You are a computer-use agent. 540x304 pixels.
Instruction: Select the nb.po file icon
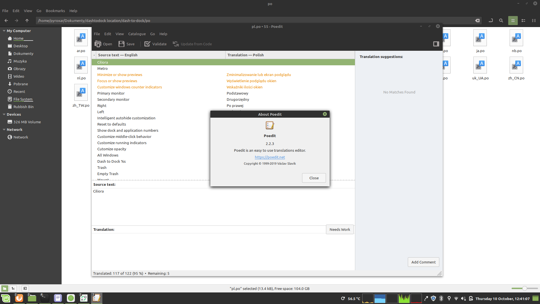516,38
